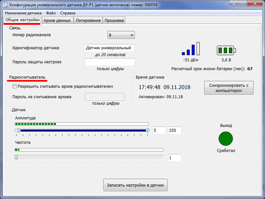The image size is (265, 199).
Task: Close the configuration window
Action: pyautogui.click(x=255, y=4)
